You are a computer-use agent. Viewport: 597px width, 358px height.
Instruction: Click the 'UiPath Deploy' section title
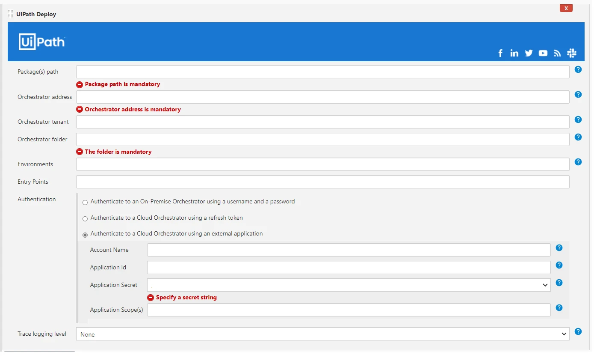[36, 14]
